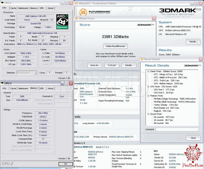Screen dimensions: 204x169
Task: Minimize the lower CPU-Z window
Action: click(x=62, y=83)
